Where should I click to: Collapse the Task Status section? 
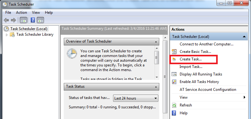(156, 87)
